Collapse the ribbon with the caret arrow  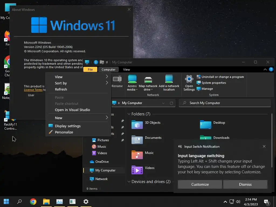(265, 70)
